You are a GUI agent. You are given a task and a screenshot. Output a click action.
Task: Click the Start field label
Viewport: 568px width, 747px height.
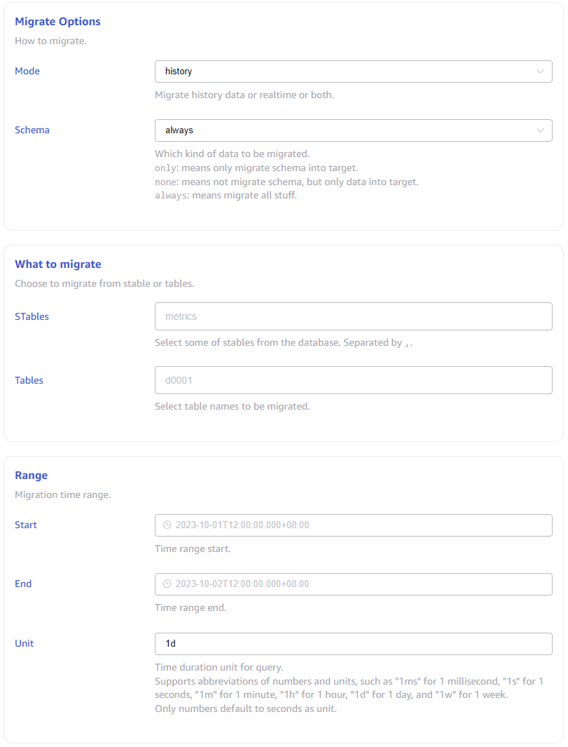coord(26,525)
